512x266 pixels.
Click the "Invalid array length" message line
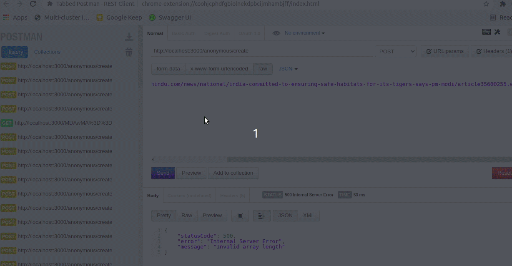(x=231, y=247)
